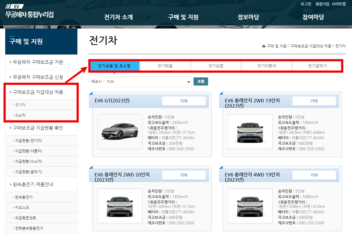Viewport: 352px width, 237px height.
Task: Click the home icon in the breadcrumb
Action: coord(264,46)
